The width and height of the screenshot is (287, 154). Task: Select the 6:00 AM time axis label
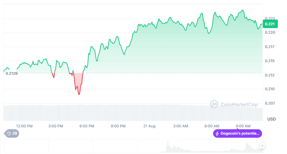[212, 126]
